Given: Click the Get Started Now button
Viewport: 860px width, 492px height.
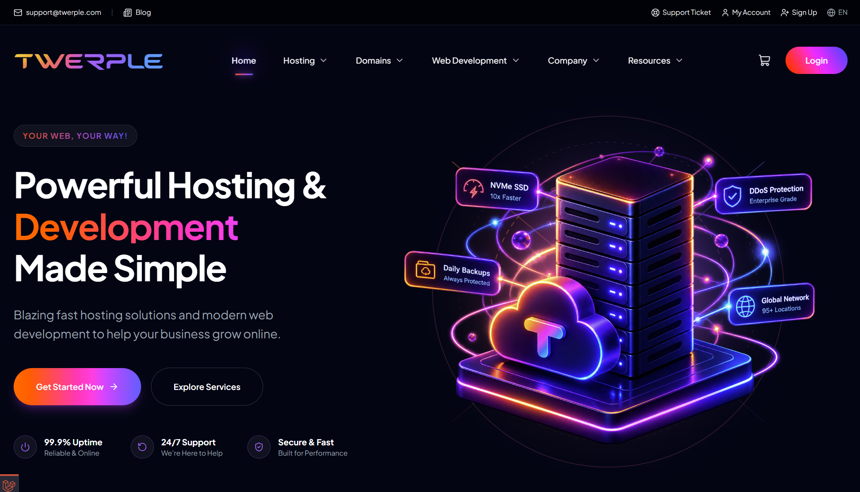Looking at the screenshot, I should tap(77, 387).
